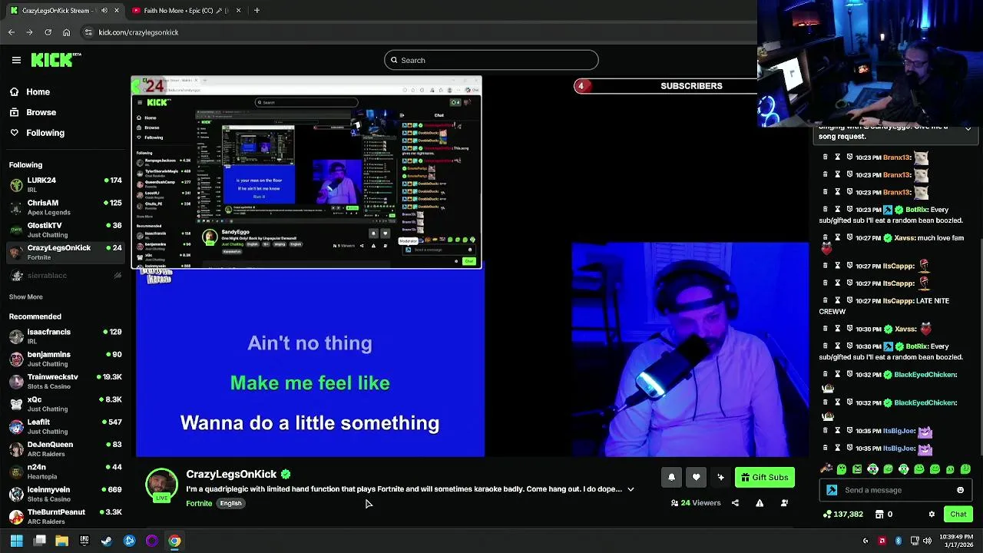Open benjammins recommended channel
The image size is (983, 553).
point(65,359)
